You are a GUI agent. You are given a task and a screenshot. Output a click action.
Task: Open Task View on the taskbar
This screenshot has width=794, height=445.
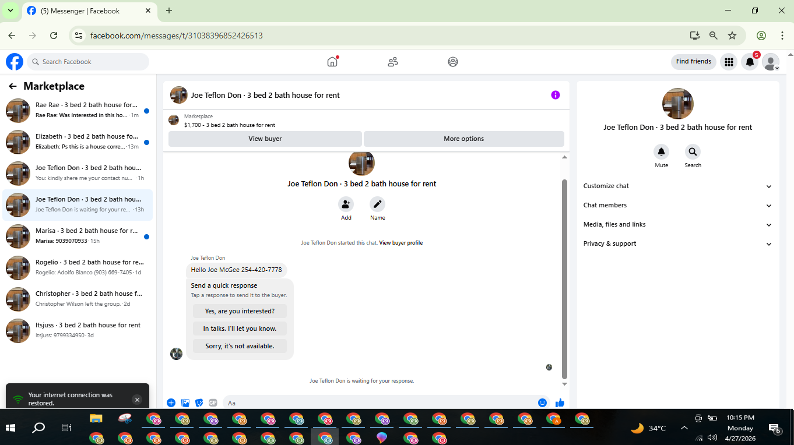click(66, 428)
